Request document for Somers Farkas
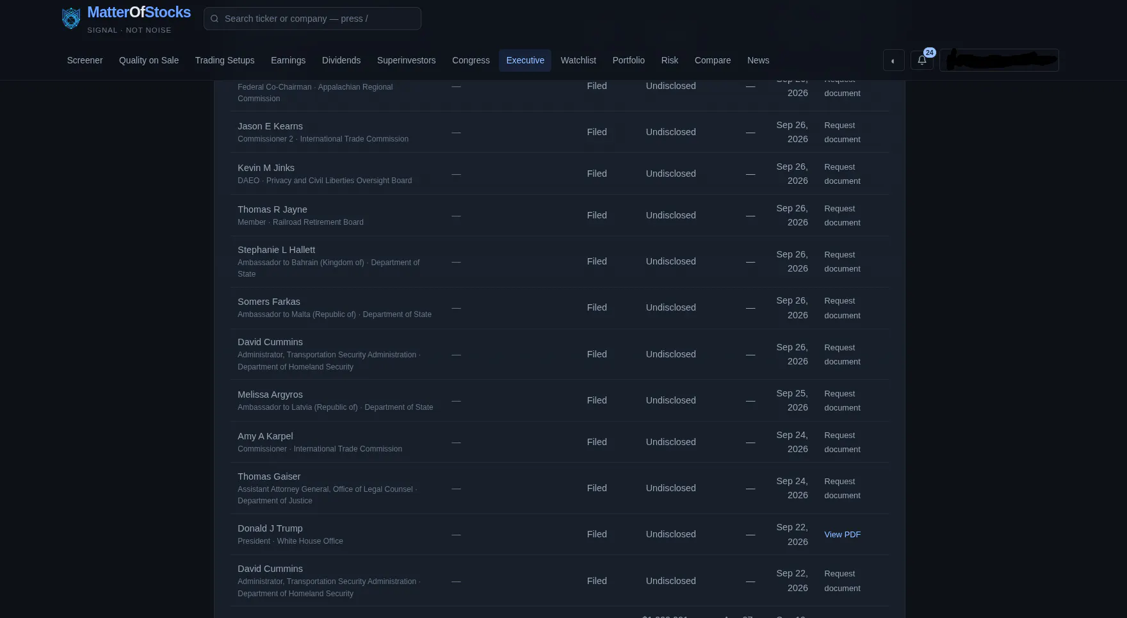The width and height of the screenshot is (1127, 618). [842, 308]
